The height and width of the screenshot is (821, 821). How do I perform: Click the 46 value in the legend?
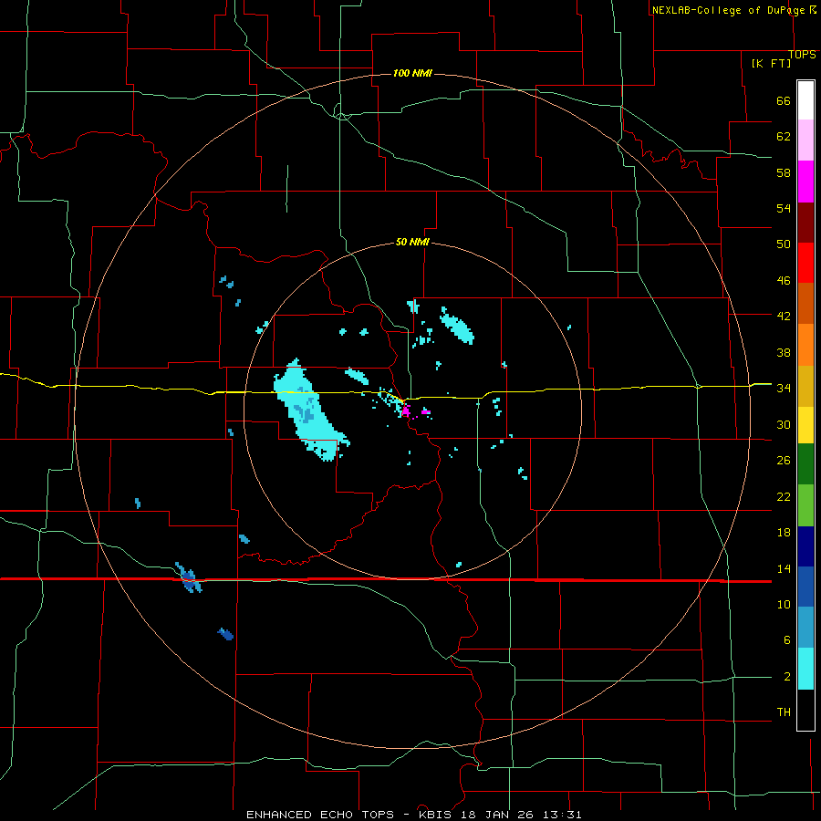(x=784, y=281)
